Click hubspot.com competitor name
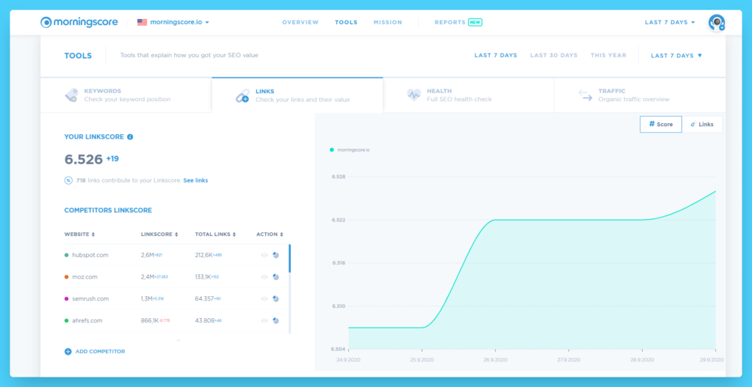The image size is (752, 387). 90,255
